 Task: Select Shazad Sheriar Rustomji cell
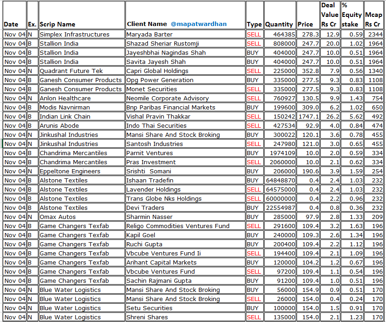click(x=185, y=43)
